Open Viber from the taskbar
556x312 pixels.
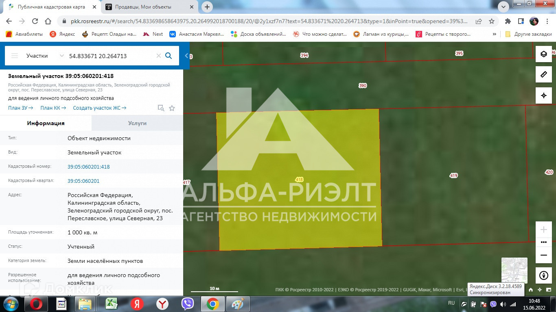coord(188,304)
